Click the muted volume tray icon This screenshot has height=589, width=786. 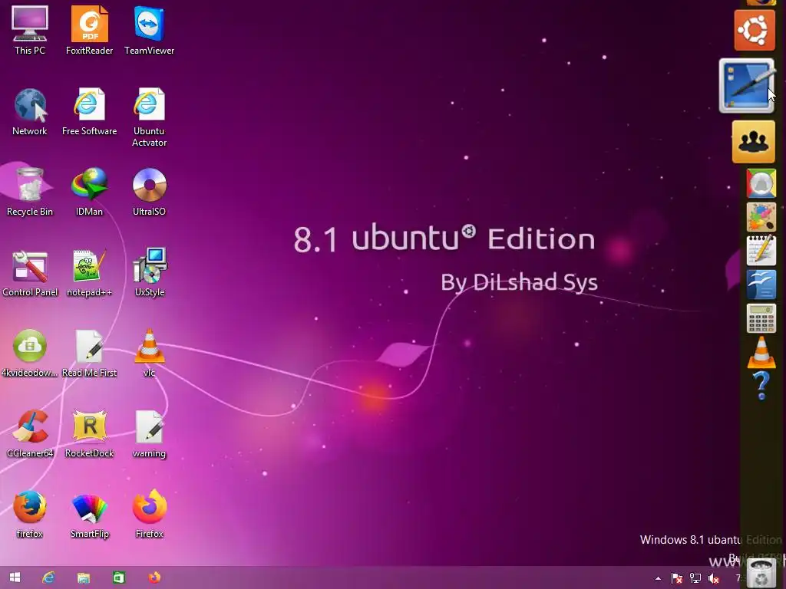714,578
